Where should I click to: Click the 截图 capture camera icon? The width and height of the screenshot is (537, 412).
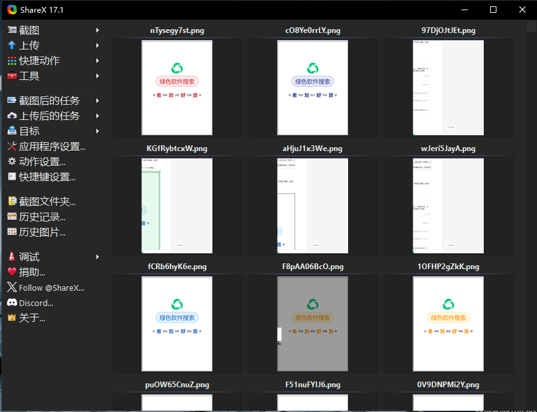point(11,30)
